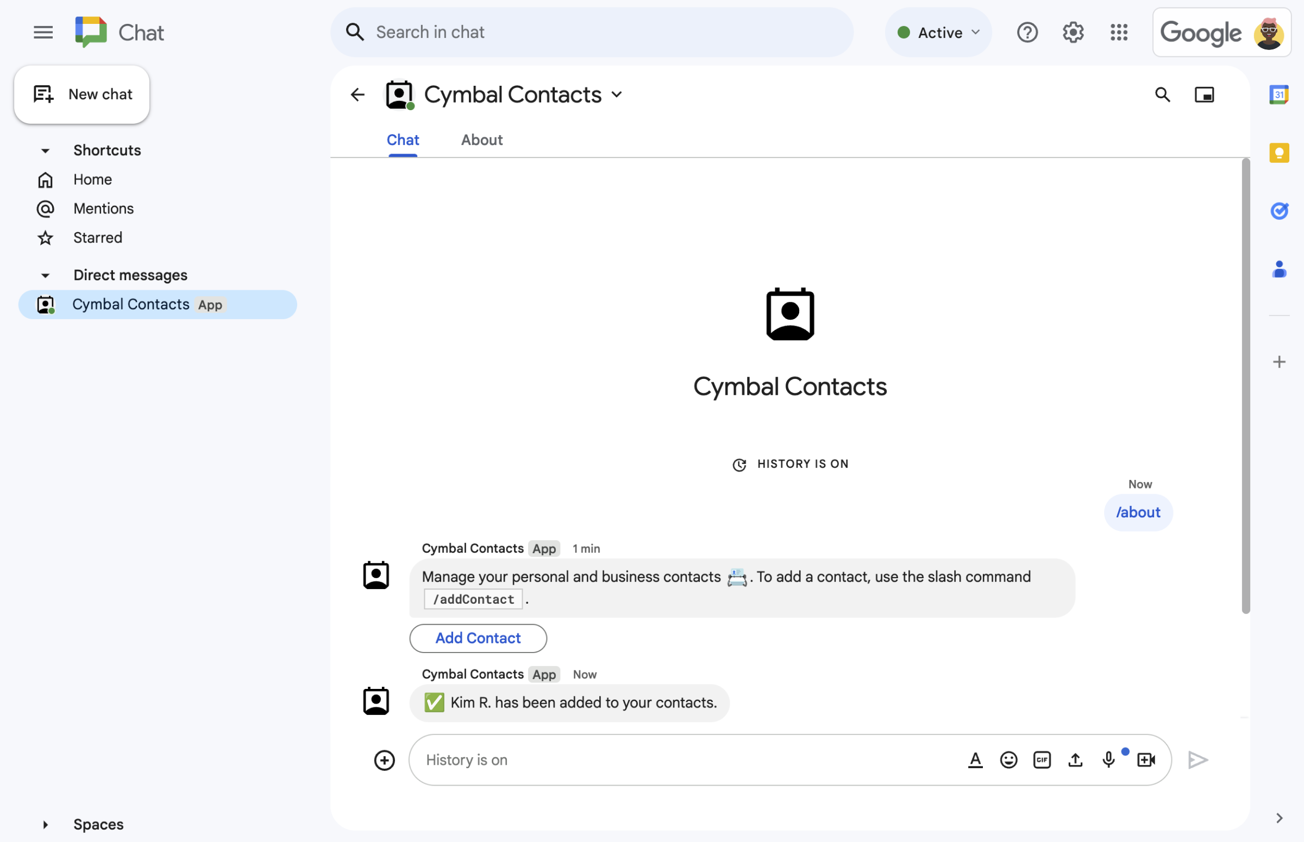
Task: Switch to the About tab
Action: (x=481, y=140)
